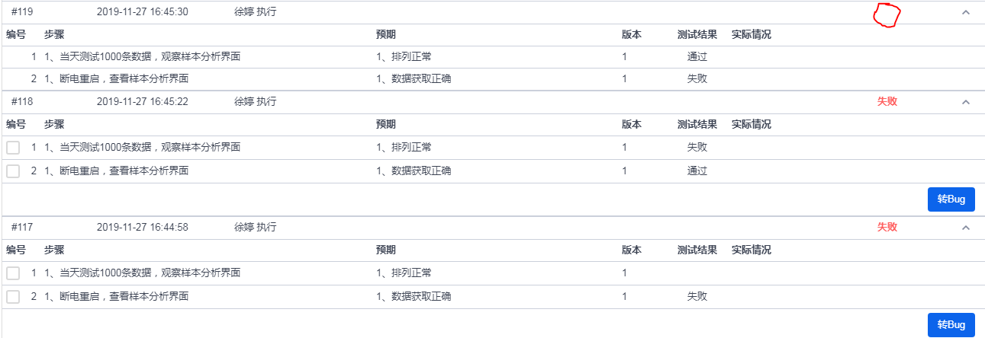Click 预期 column header in record #117
The height and width of the screenshot is (338, 985).
pyautogui.click(x=386, y=250)
